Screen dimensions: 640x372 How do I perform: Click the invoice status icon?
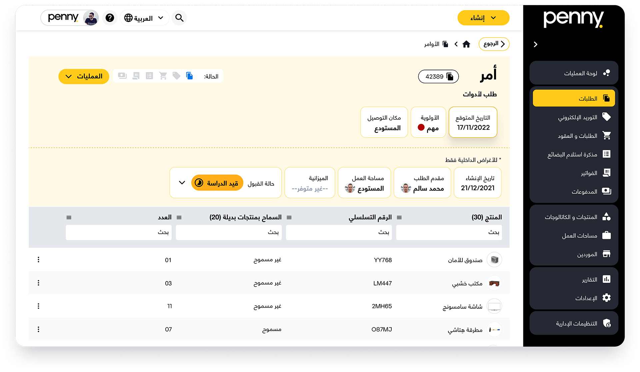click(x=136, y=76)
